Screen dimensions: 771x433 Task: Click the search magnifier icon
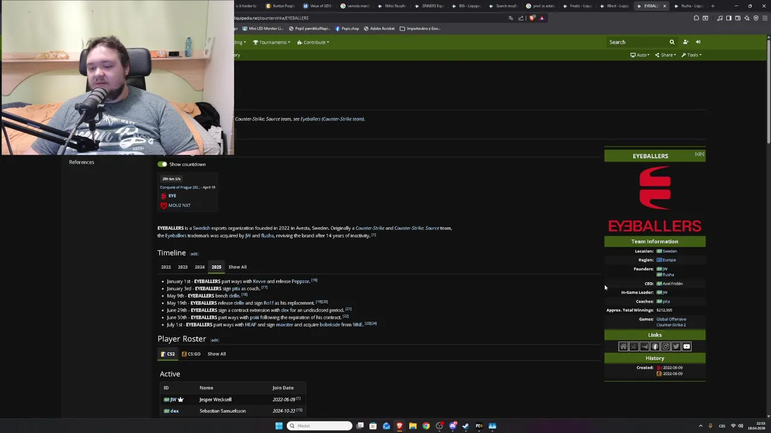(x=672, y=42)
